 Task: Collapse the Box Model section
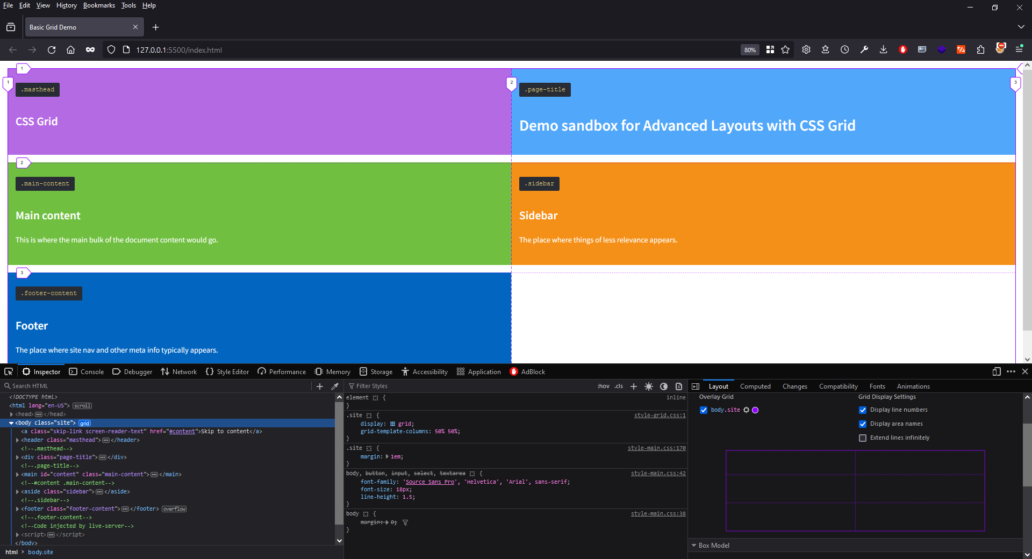point(694,546)
